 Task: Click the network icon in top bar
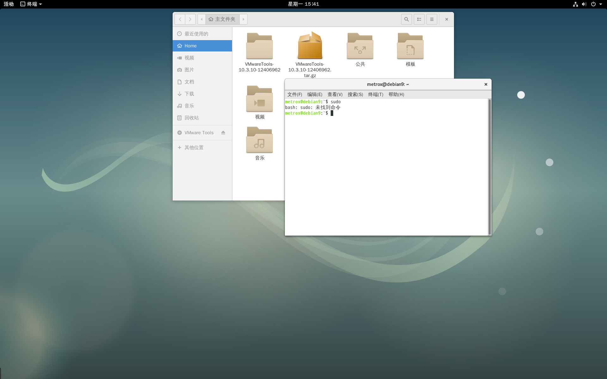(575, 4)
